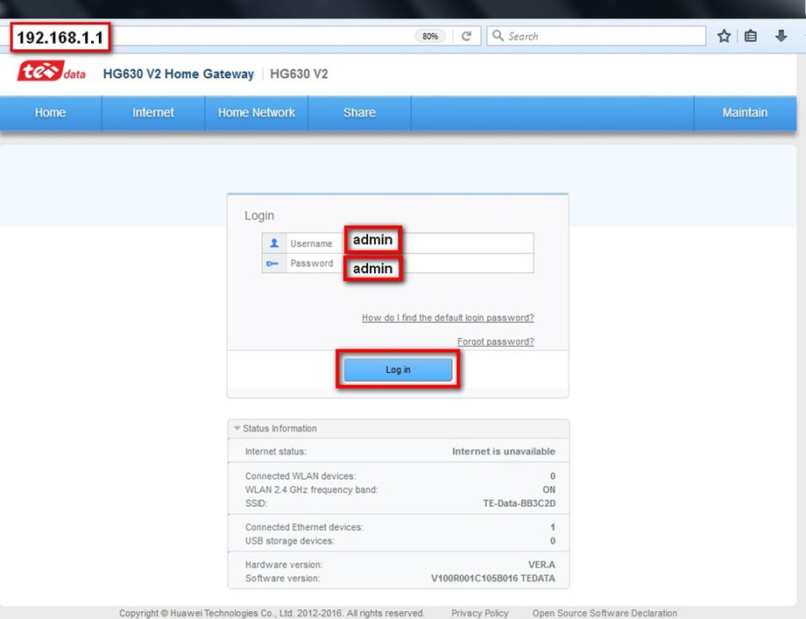Switch to the Share tab
806x619 pixels.
(359, 112)
